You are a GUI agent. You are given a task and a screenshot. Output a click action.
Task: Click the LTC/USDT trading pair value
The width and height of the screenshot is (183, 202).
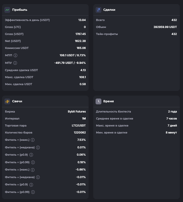point(78,126)
